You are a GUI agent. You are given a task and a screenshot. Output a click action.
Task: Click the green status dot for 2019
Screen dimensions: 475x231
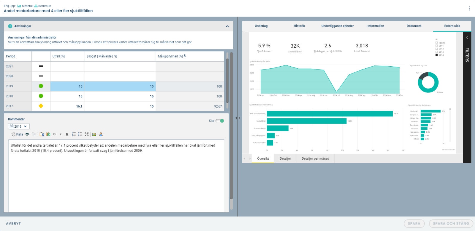pyautogui.click(x=41, y=86)
